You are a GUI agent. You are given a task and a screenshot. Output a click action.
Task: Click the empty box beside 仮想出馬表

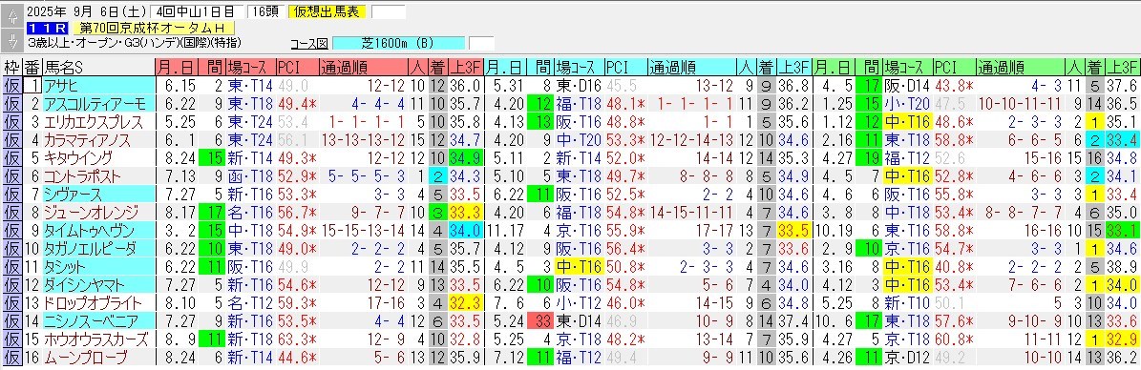(388, 11)
